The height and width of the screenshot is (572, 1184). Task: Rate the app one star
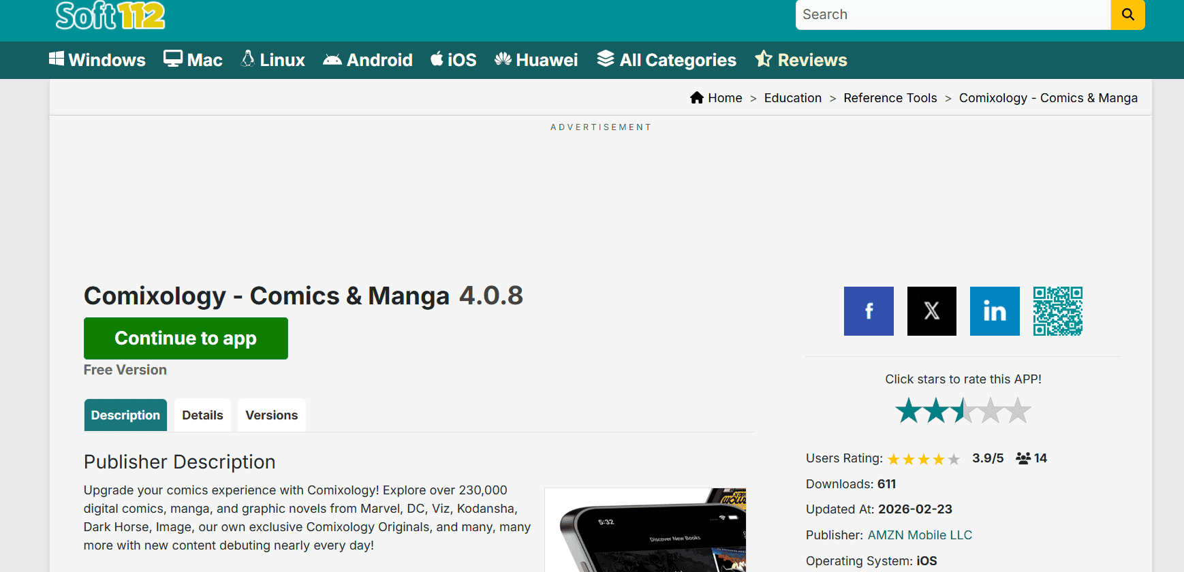pyautogui.click(x=909, y=411)
